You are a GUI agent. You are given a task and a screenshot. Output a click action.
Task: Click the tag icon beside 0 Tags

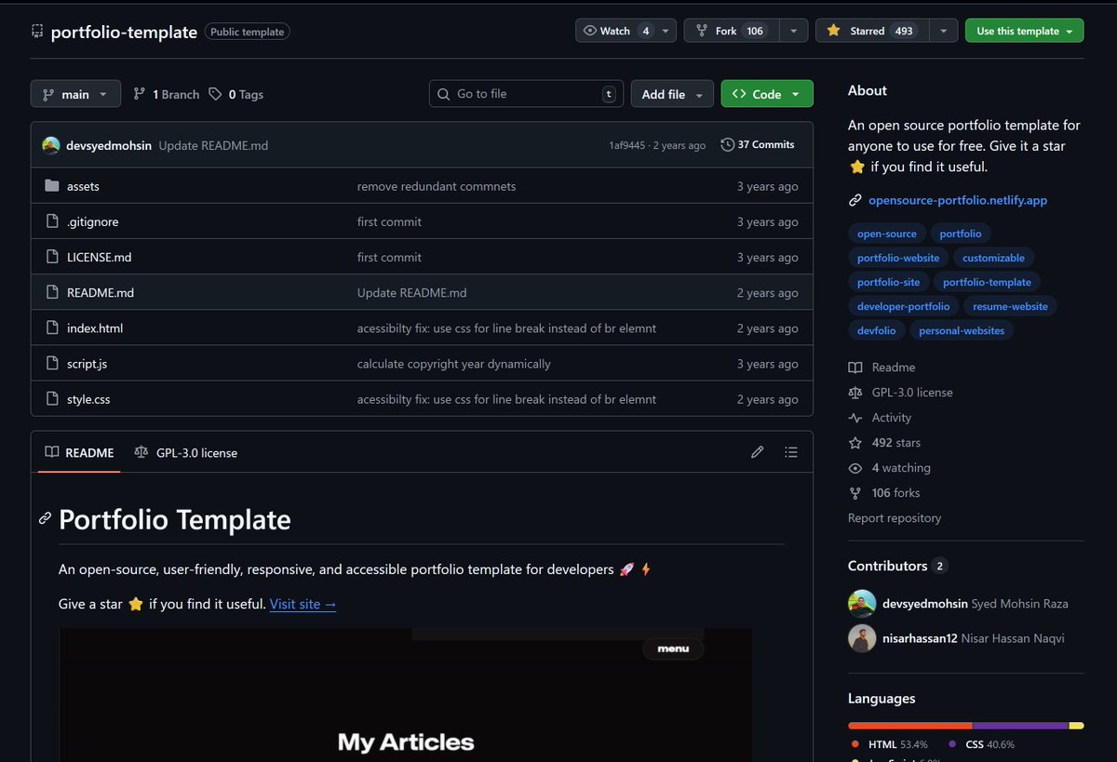click(x=215, y=94)
